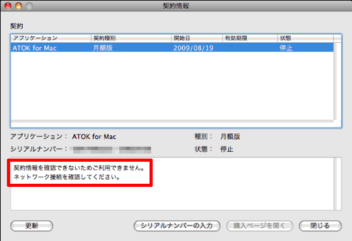352x241 pixels.
Task: Click the 停止 status cell in table
Action: (286, 48)
